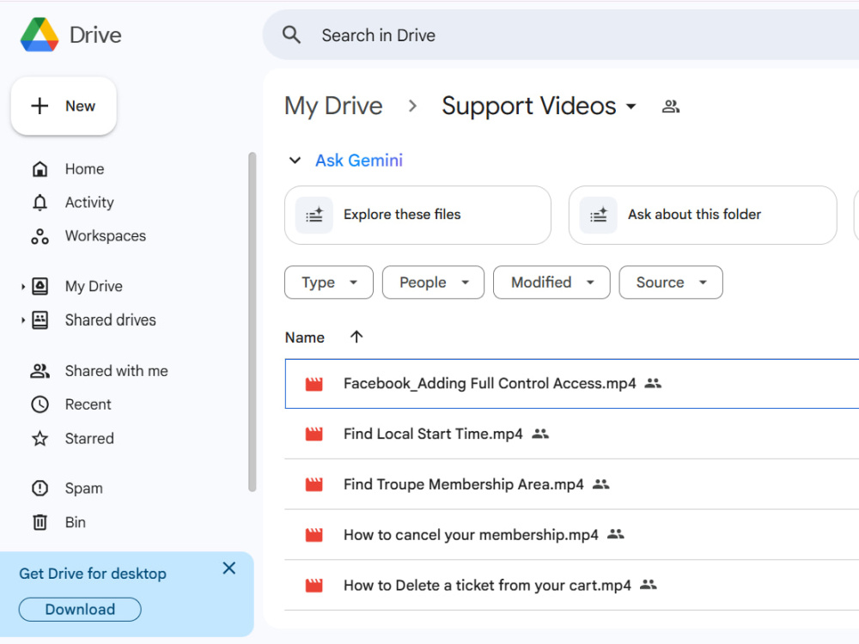Open the Type filter dropdown

329,283
